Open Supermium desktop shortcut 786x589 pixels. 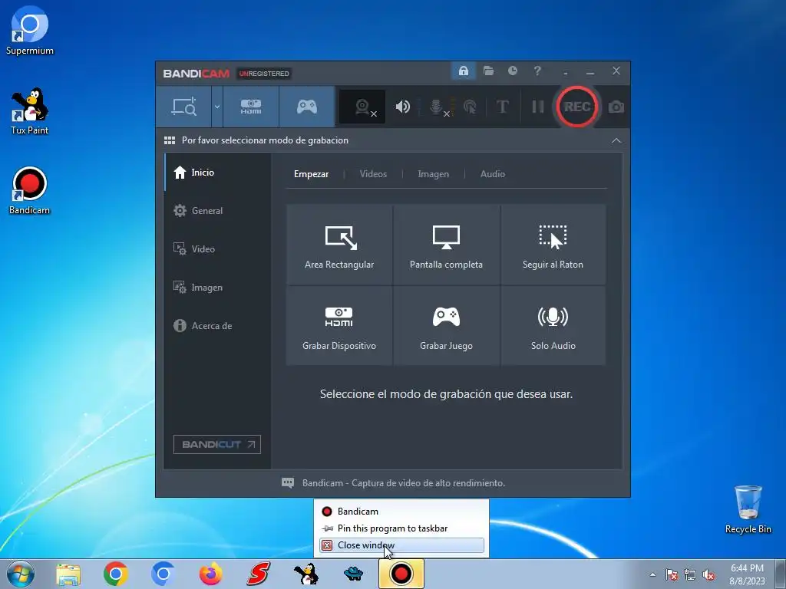(30, 31)
